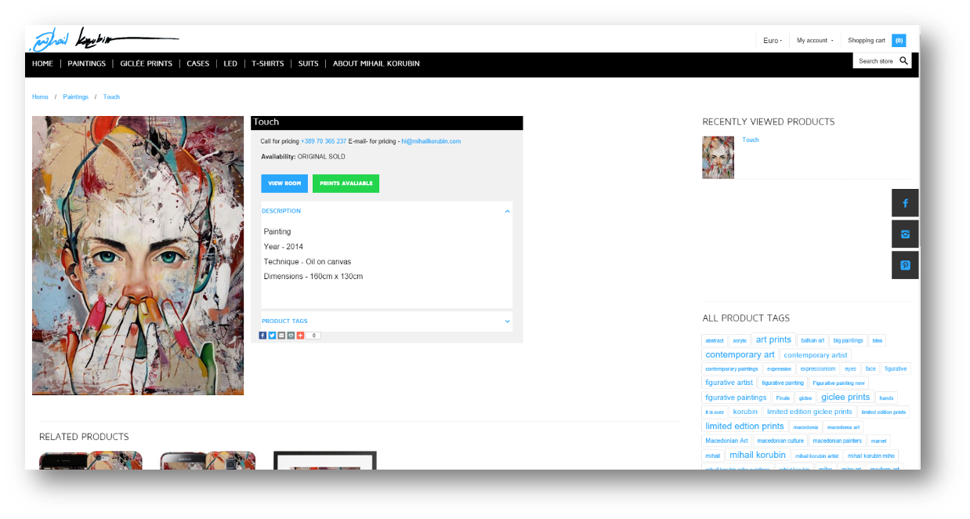Select the 'expression' product tag

(x=779, y=369)
